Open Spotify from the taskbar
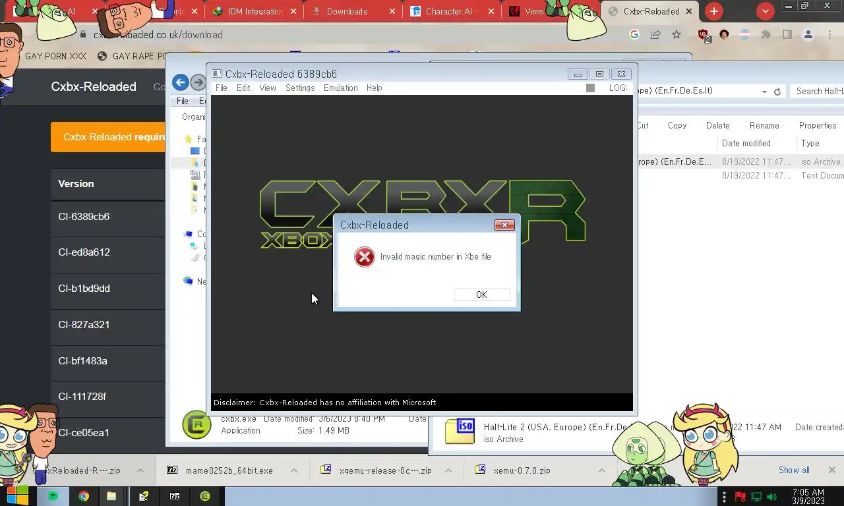 click(53, 496)
